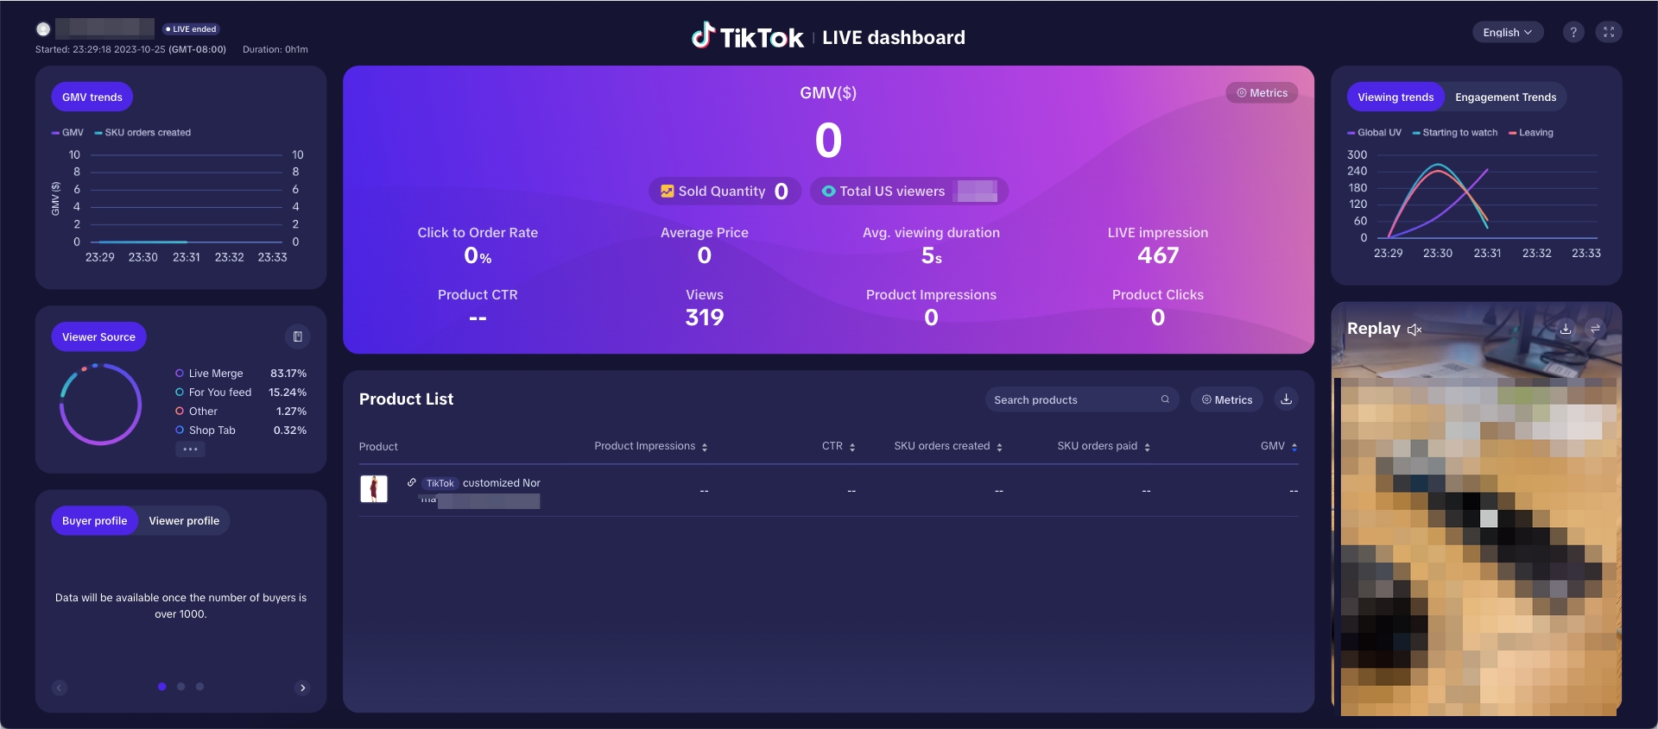Switch to Engagement Trends tab
The height and width of the screenshot is (729, 1658).
coord(1505,97)
